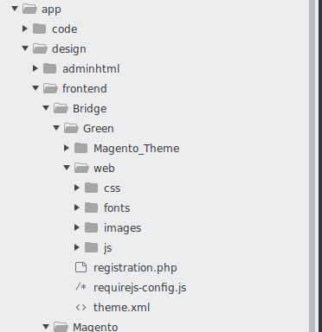Click the Magento_Theme folder icon
322x332 pixels.
pyautogui.click(x=81, y=148)
